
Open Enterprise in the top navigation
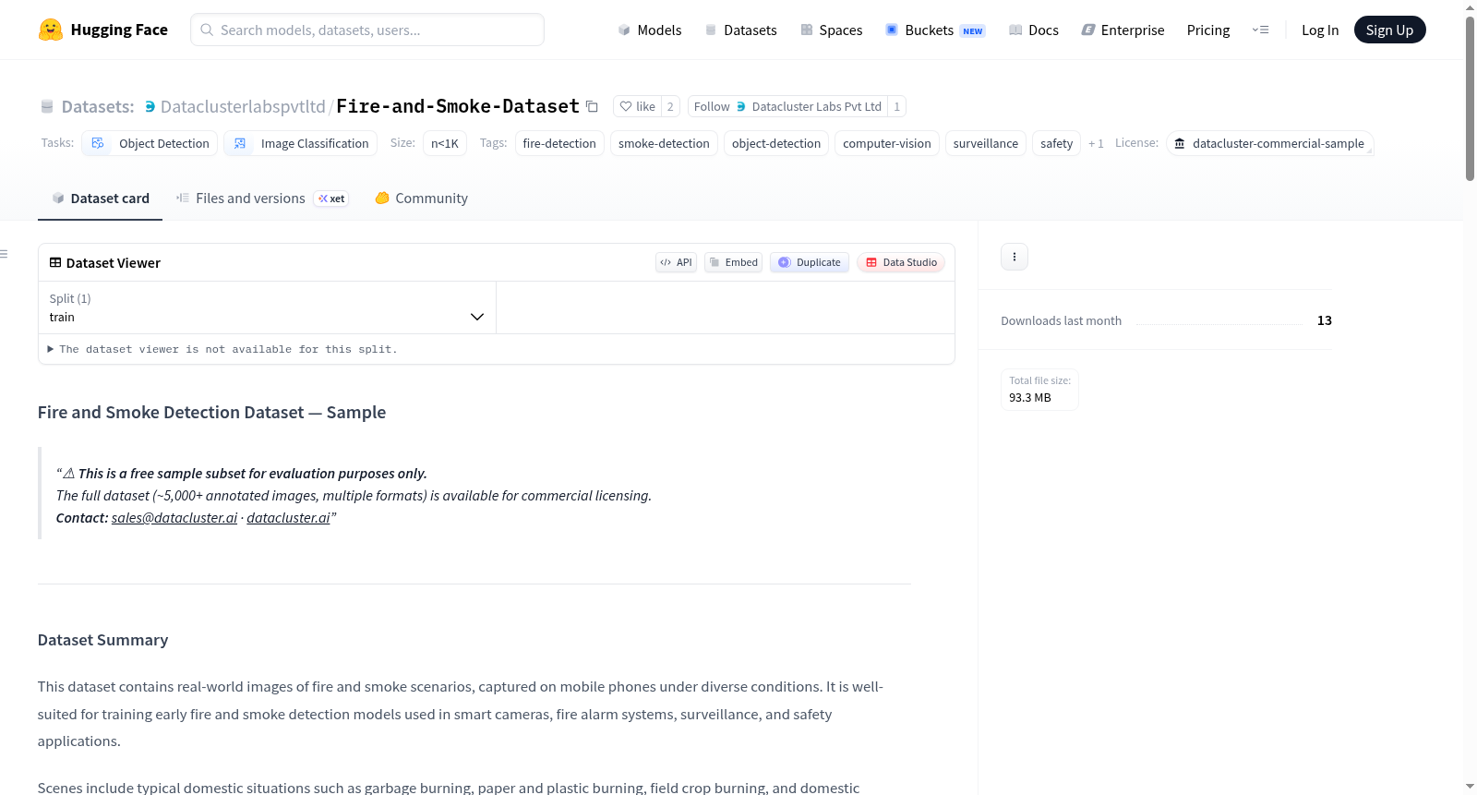1123,30
